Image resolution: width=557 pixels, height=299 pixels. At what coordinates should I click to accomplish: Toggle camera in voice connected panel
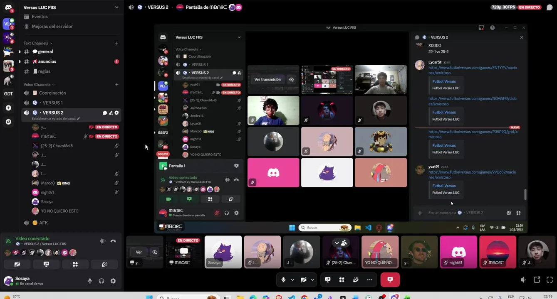click(x=17, y=264)
